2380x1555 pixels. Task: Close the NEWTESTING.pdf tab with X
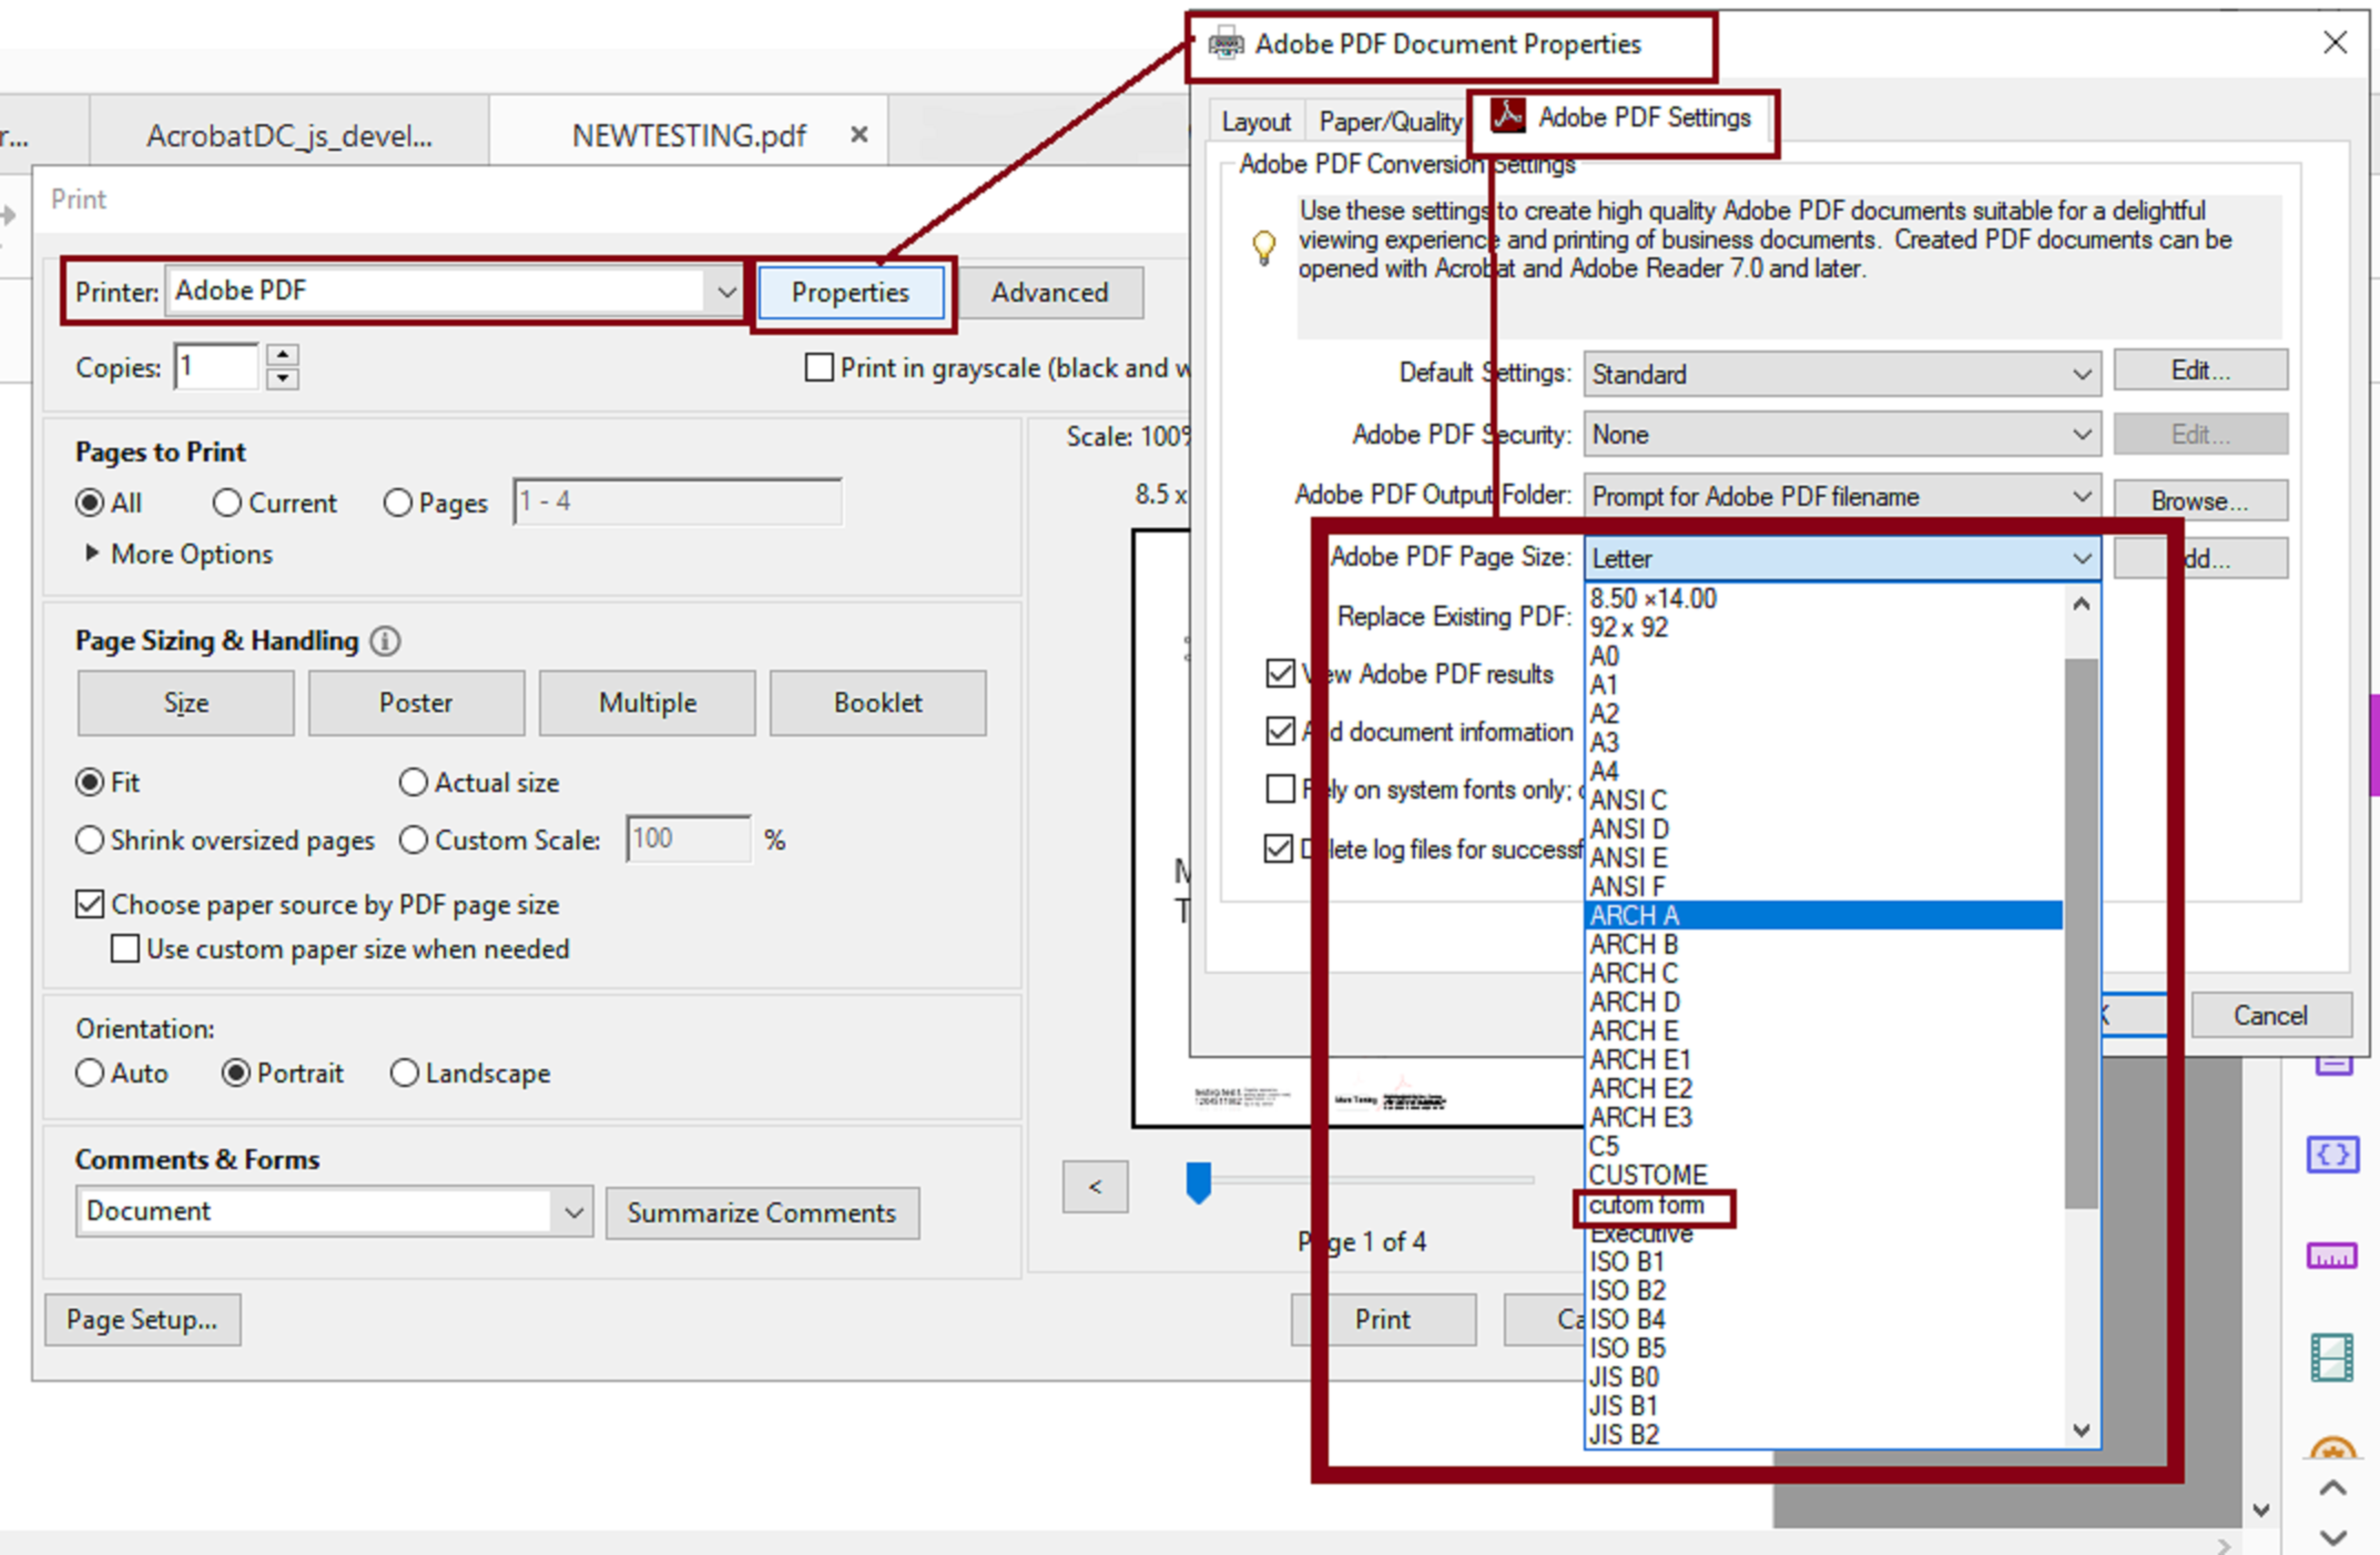[x=858, y=135]
